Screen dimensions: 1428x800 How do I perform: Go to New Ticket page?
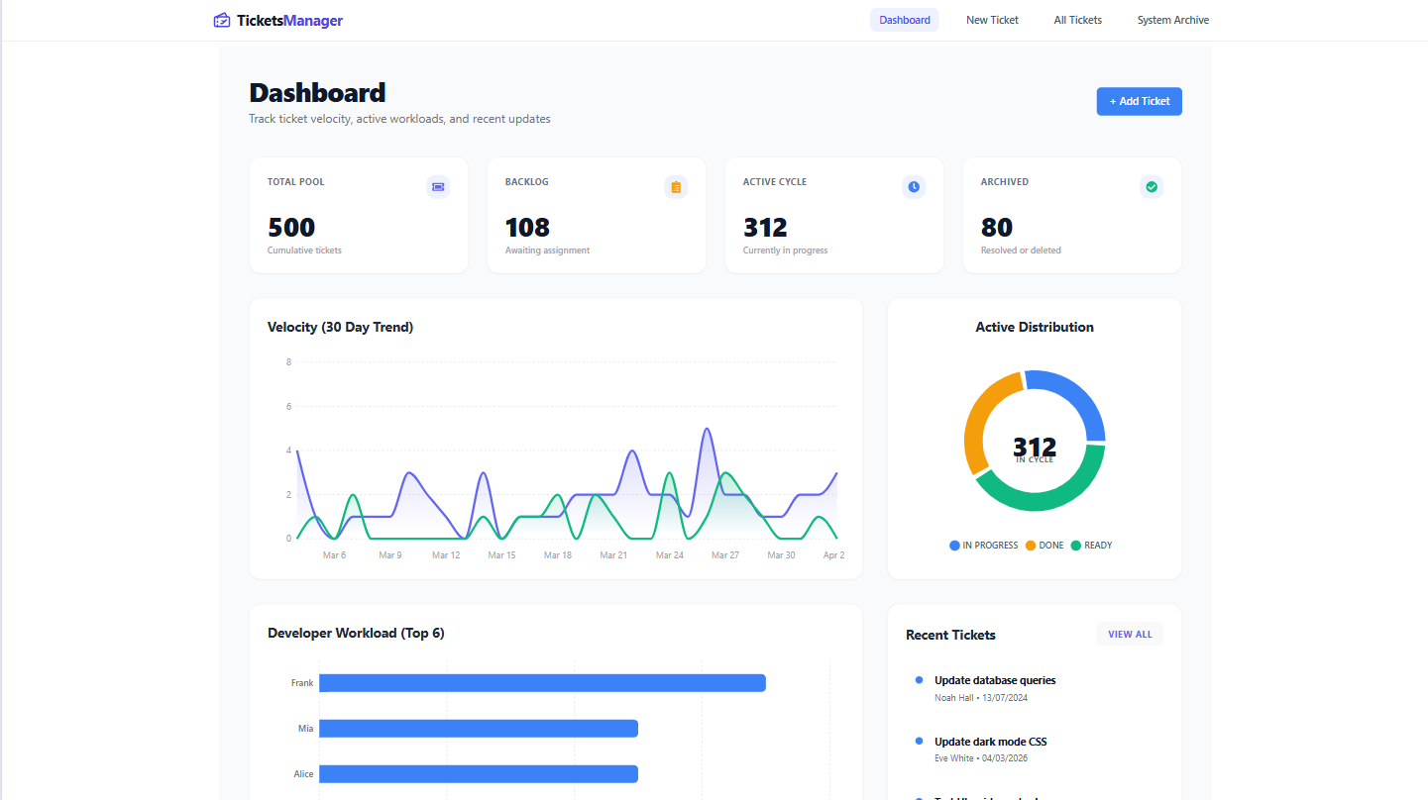992,20
